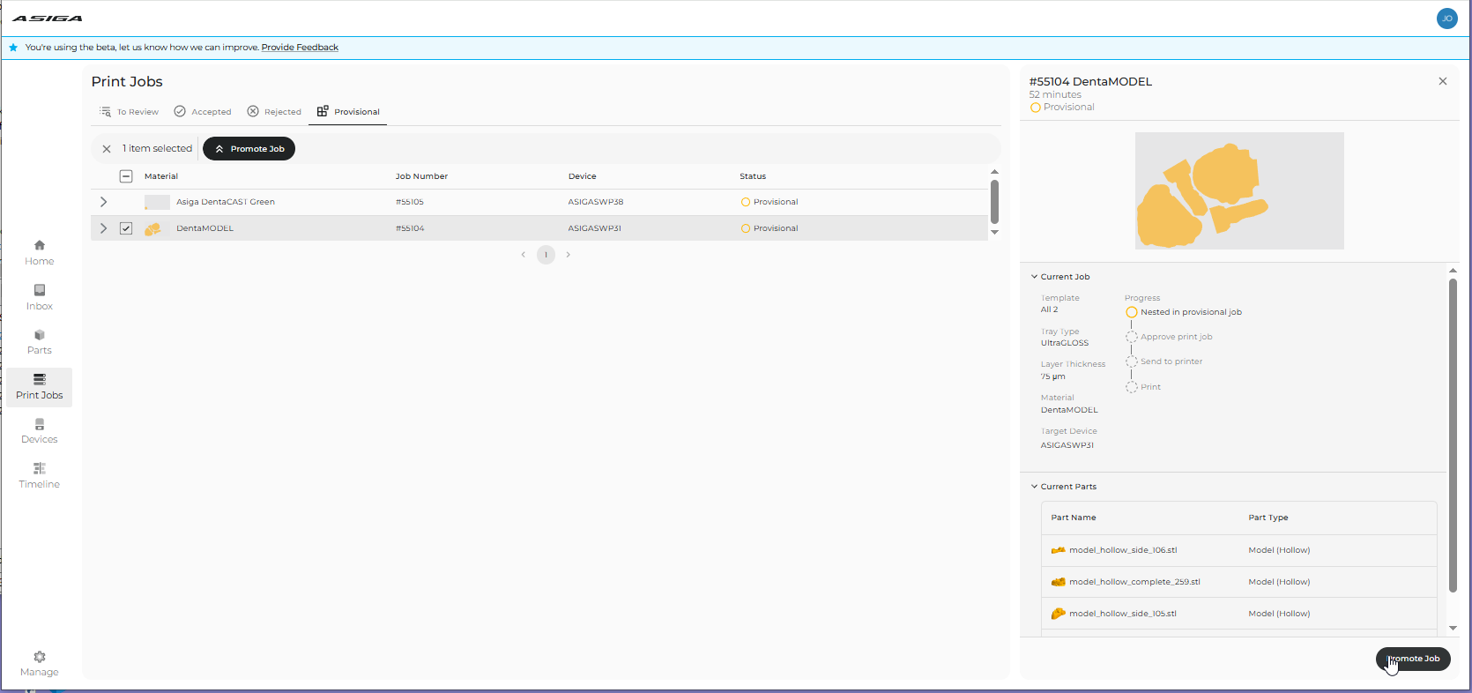Image resolution: width=1472 pixels, height=693 pixels.
Task: Click the 1 item selected label
Action: pos(157,149)
